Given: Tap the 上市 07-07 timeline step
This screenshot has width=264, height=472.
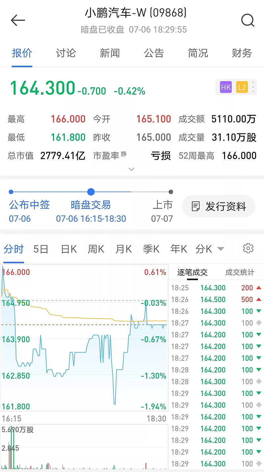Looking at the screenshot, I should (x=162, y=211).
